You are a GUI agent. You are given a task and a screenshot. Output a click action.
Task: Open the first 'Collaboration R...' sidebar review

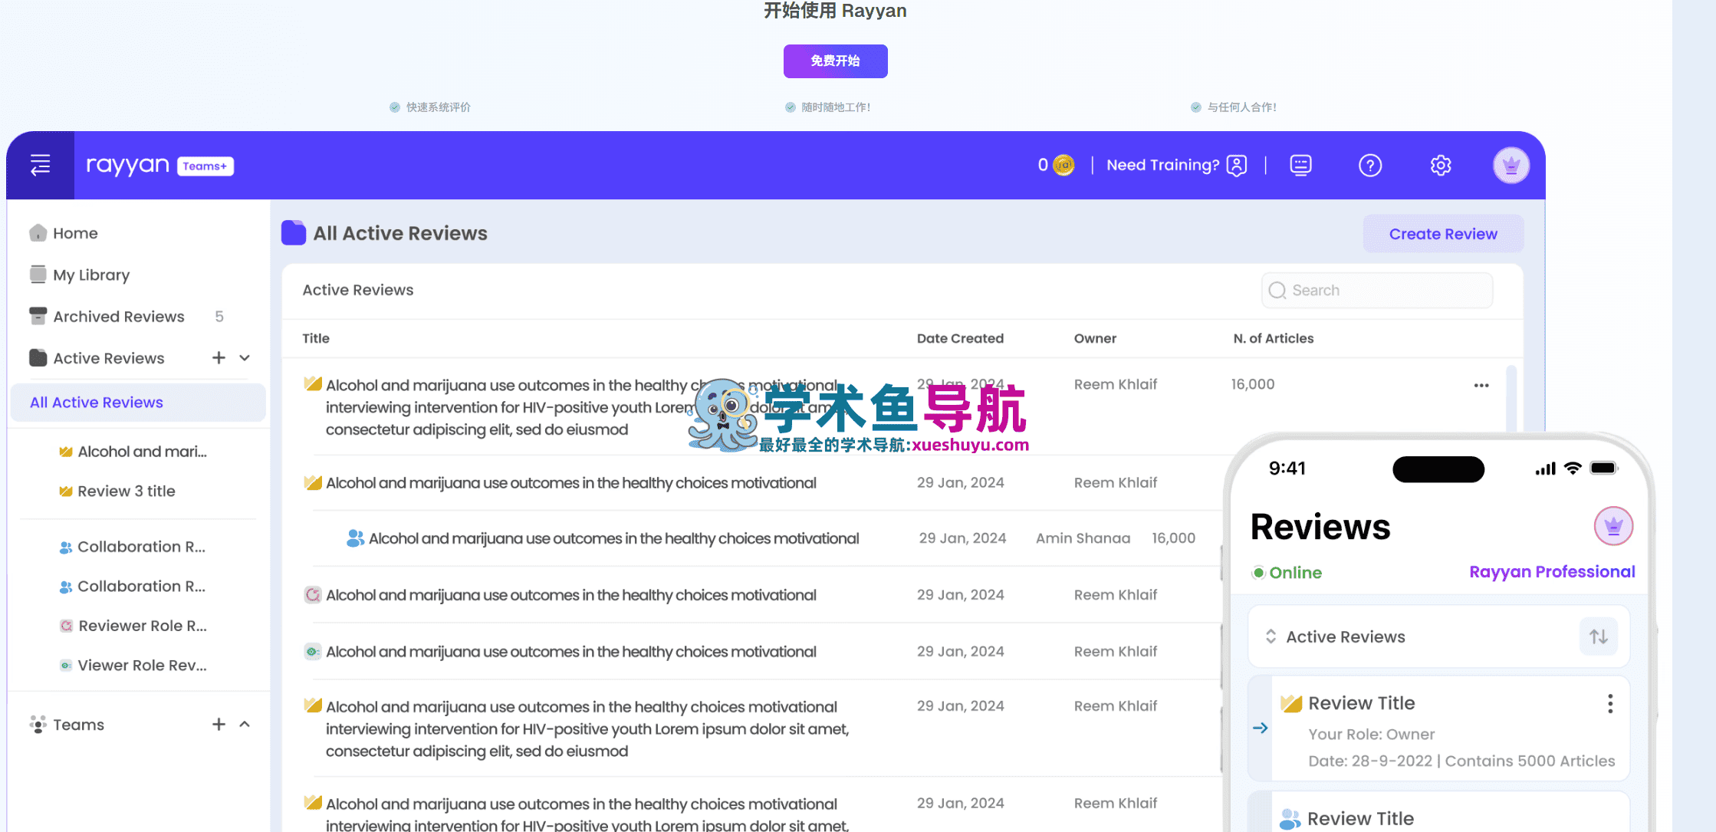pos(133,547)
